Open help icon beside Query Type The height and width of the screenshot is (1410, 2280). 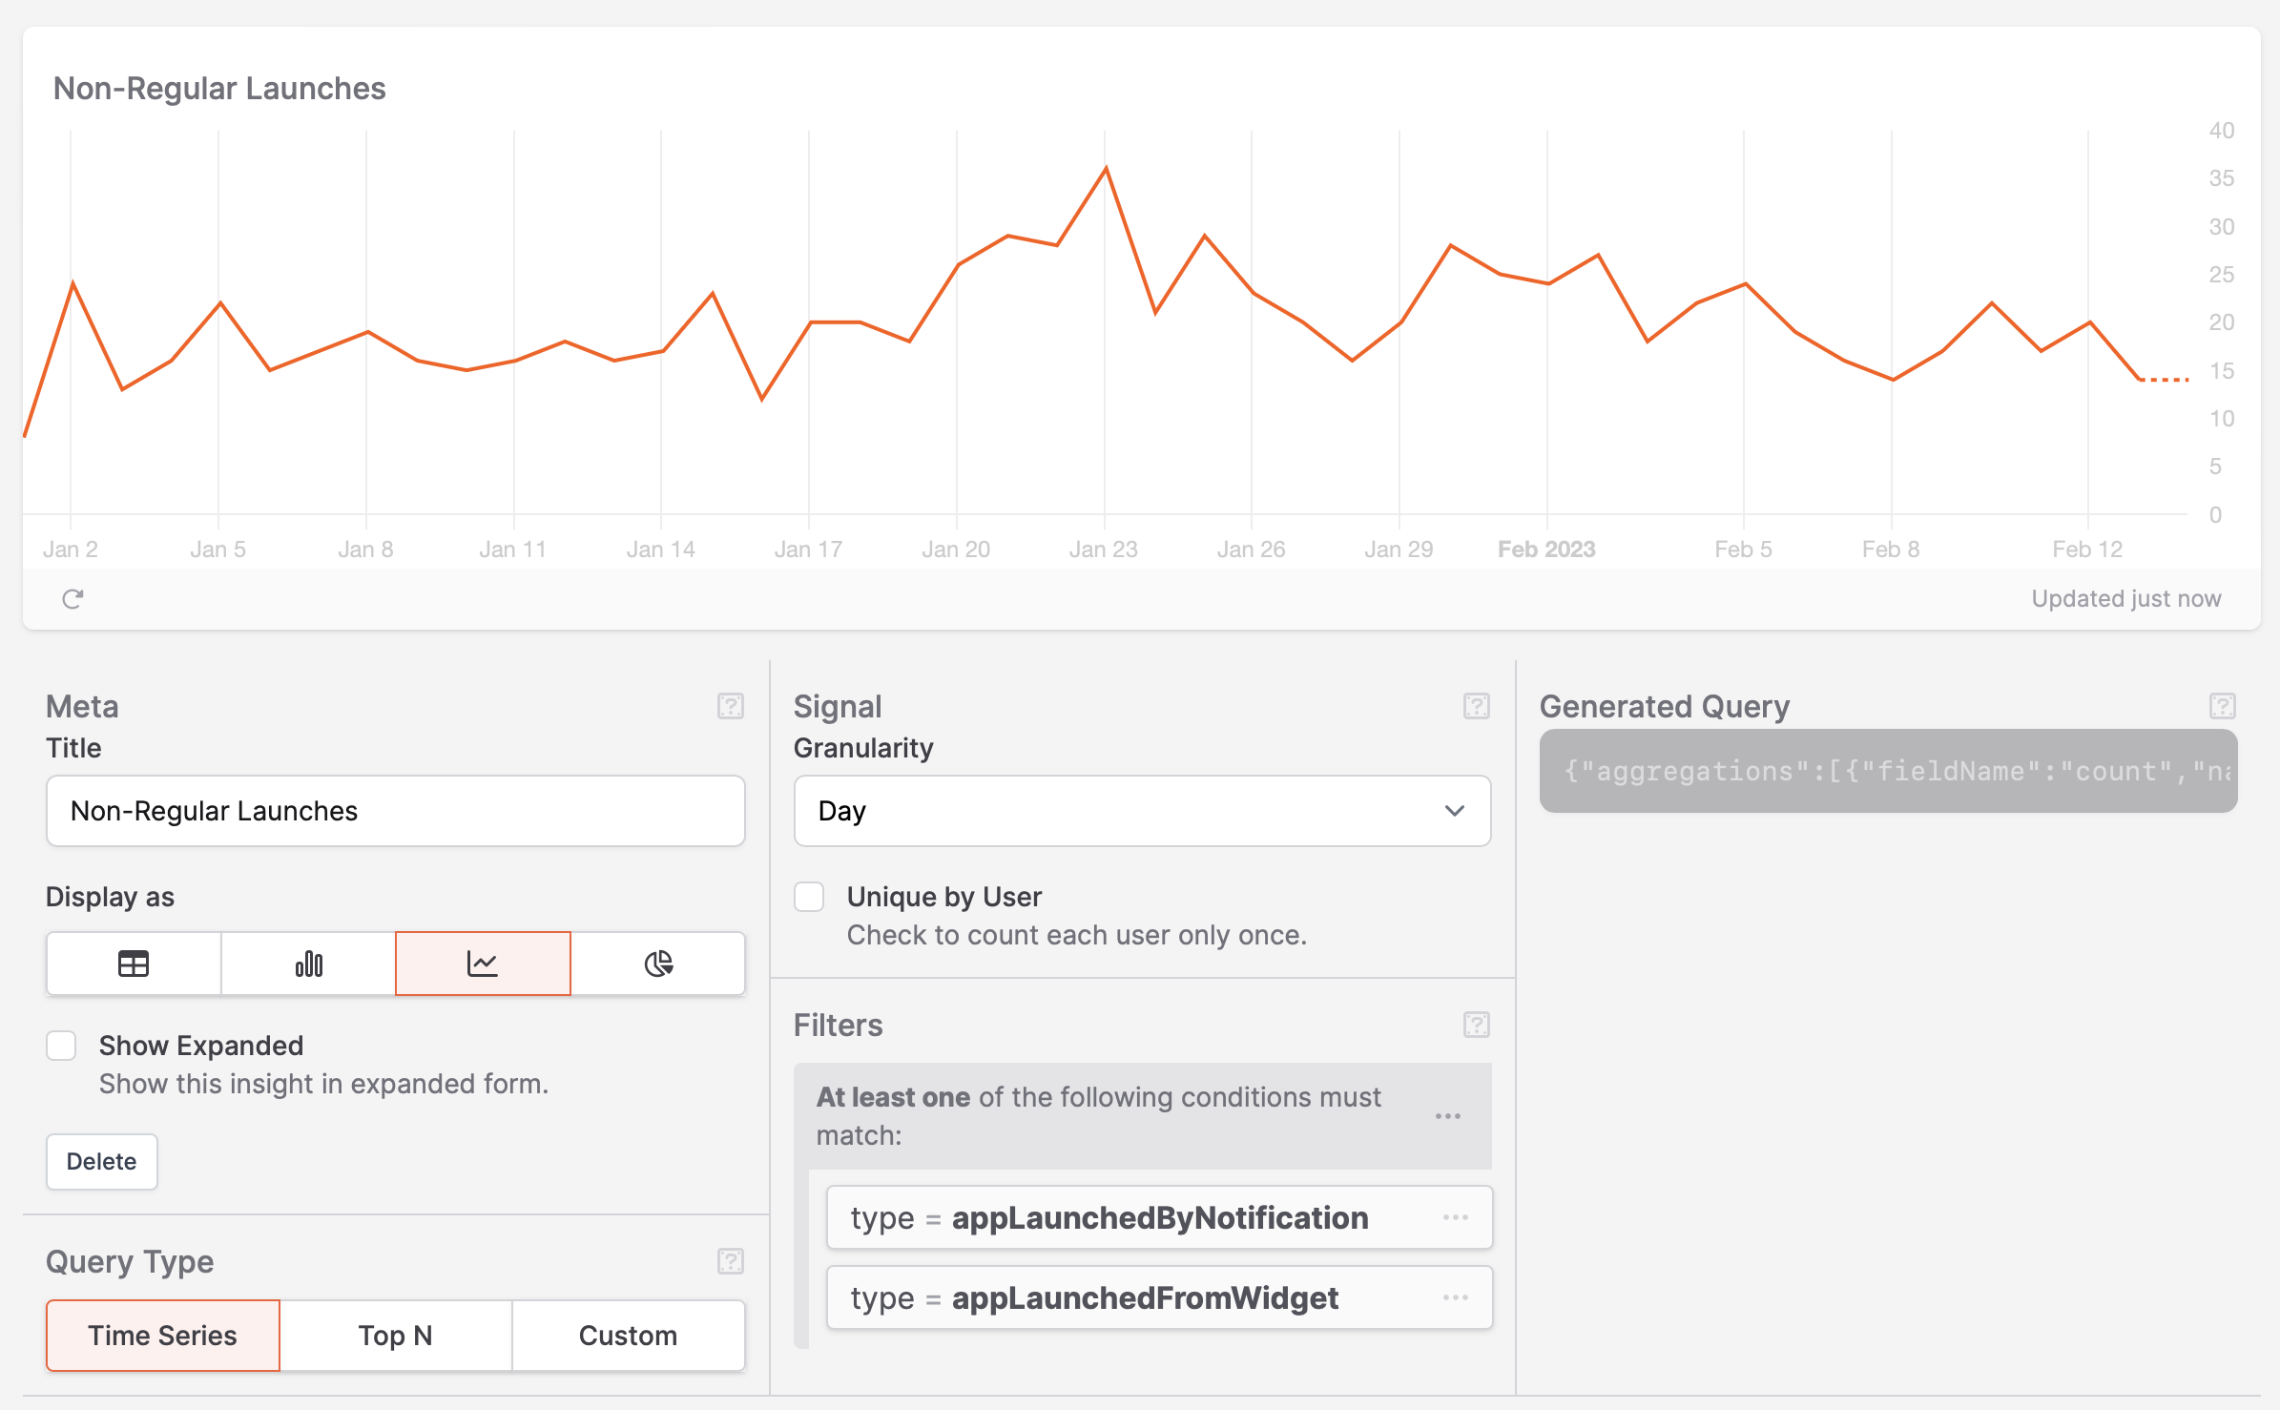click(x=731, y=1261)
